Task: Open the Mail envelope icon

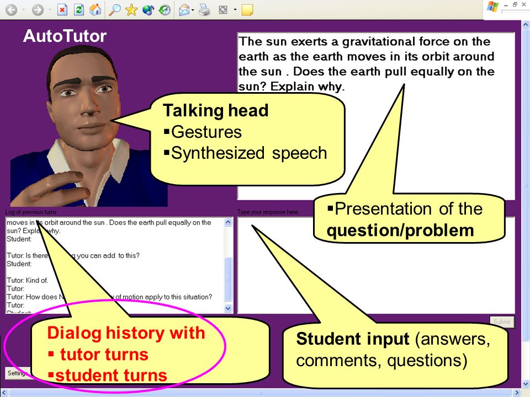Action: [x=184, y=10]
